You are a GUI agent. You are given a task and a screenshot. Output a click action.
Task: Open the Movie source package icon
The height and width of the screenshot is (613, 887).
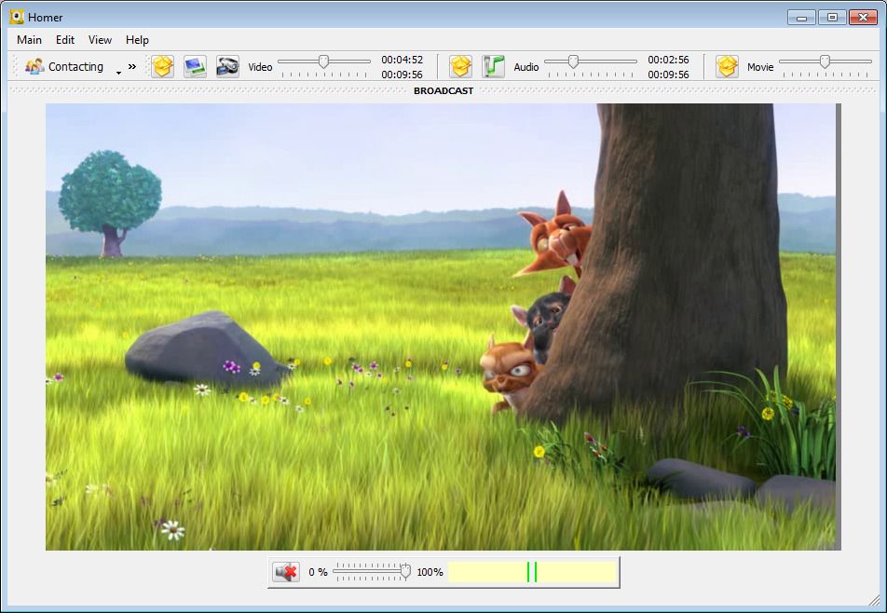click(728, 66)
